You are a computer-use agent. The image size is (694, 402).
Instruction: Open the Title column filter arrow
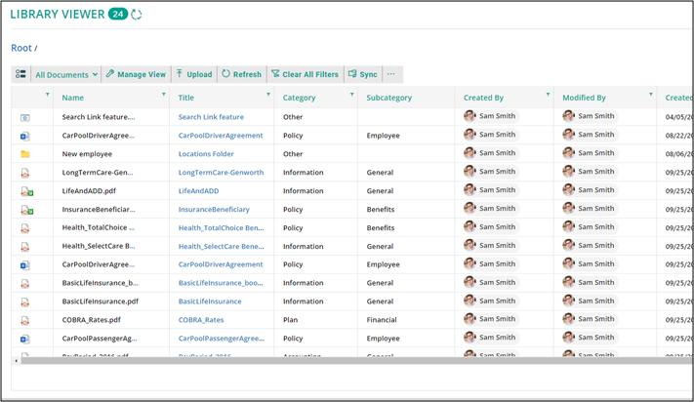tap(268, 95)
